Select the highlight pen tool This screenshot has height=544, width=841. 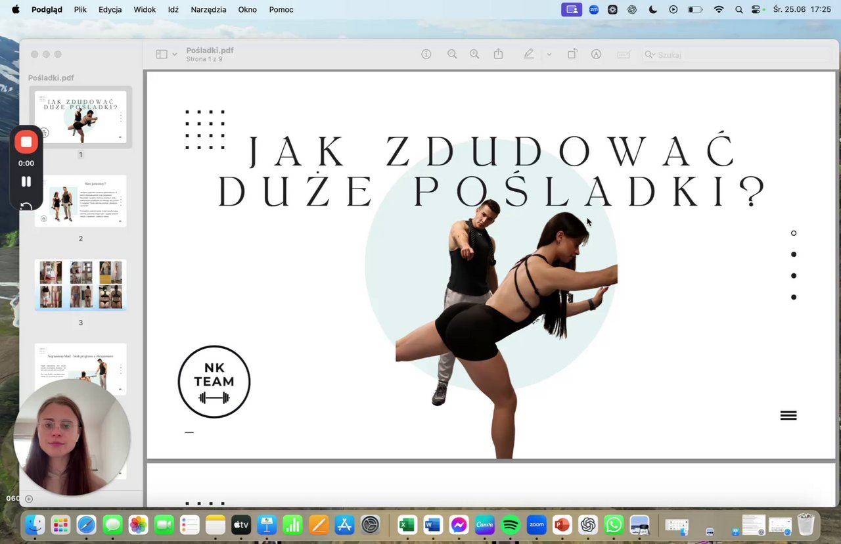[529, 55]
